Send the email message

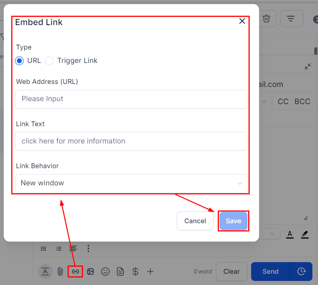tap(271, 272)
